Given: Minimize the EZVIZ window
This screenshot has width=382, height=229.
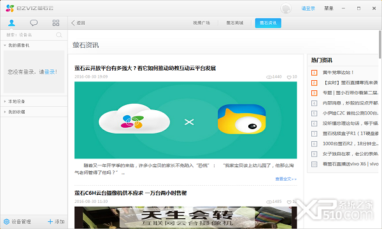Looking at the screenshot, I should tap(343, 8).
